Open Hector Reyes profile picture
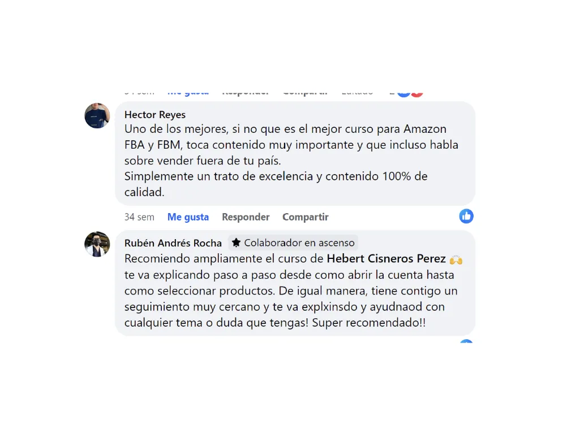 click(x=97, y=115)
